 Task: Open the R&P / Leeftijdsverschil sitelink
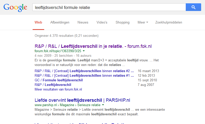tap(53, 85)
